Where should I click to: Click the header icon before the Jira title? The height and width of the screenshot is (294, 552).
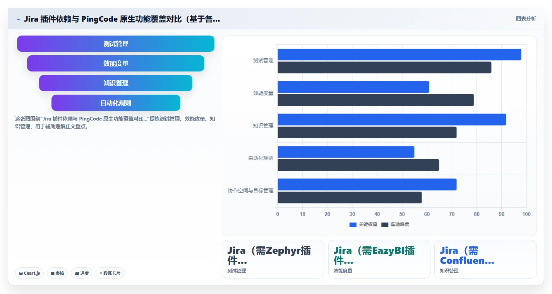coord(18,19)
